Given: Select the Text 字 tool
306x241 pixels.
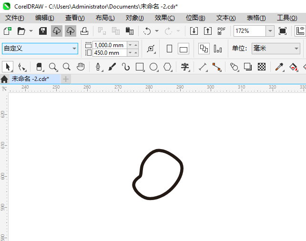Looking at the screenshot, I should (185, 67).
